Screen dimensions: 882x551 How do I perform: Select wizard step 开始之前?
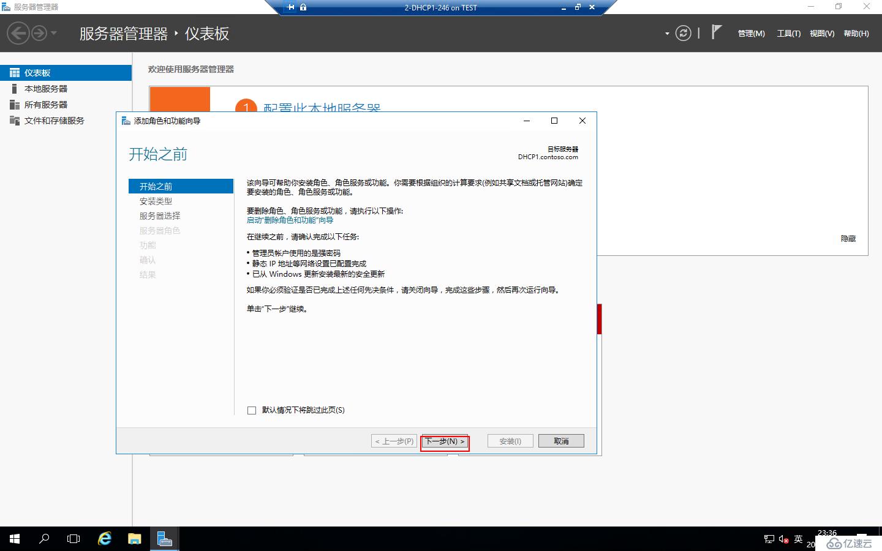coord(181,186)
